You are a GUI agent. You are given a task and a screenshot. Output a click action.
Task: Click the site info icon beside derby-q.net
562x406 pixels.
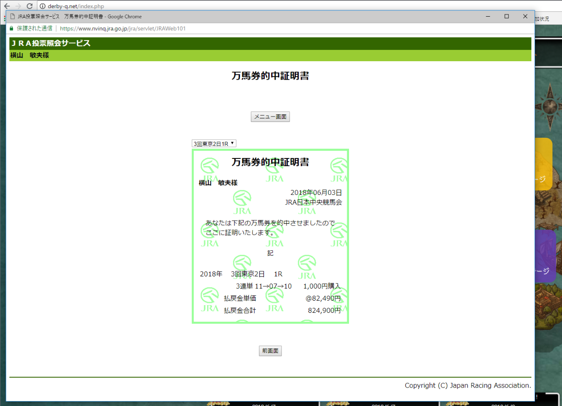tap(42, 6)
